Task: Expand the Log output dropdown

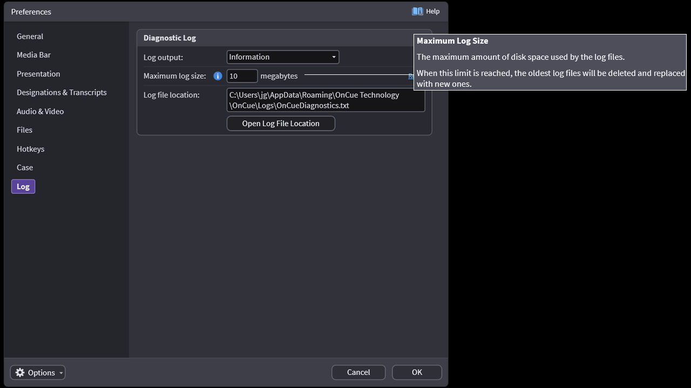Action: coord(334,57)
